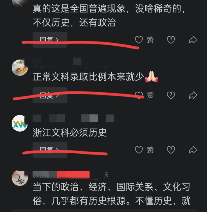This screenshot has width=207, height=212.
Task: Dislike the 浙江文科必须历史 comment
Action: 171,150
